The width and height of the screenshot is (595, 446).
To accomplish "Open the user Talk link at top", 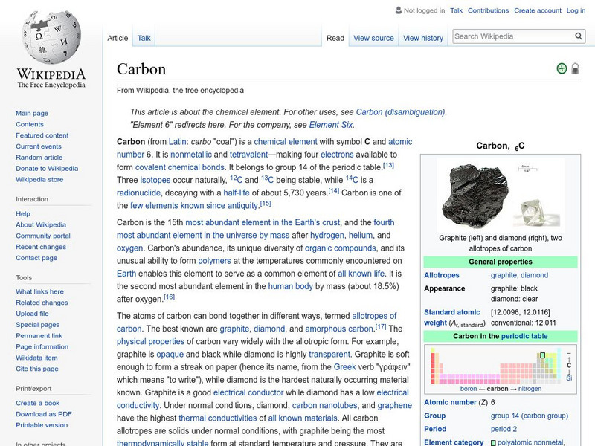I will tap(457, 10).
